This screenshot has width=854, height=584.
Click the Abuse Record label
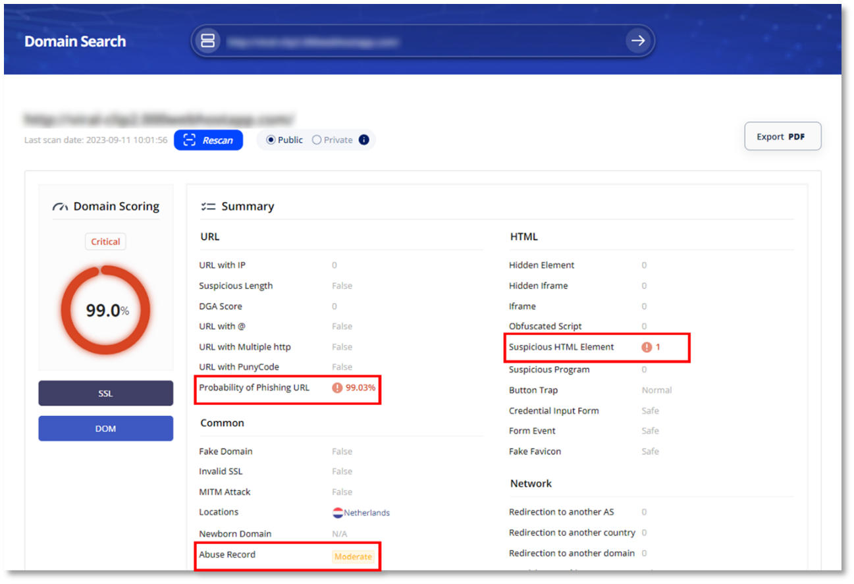pos(227,554)
